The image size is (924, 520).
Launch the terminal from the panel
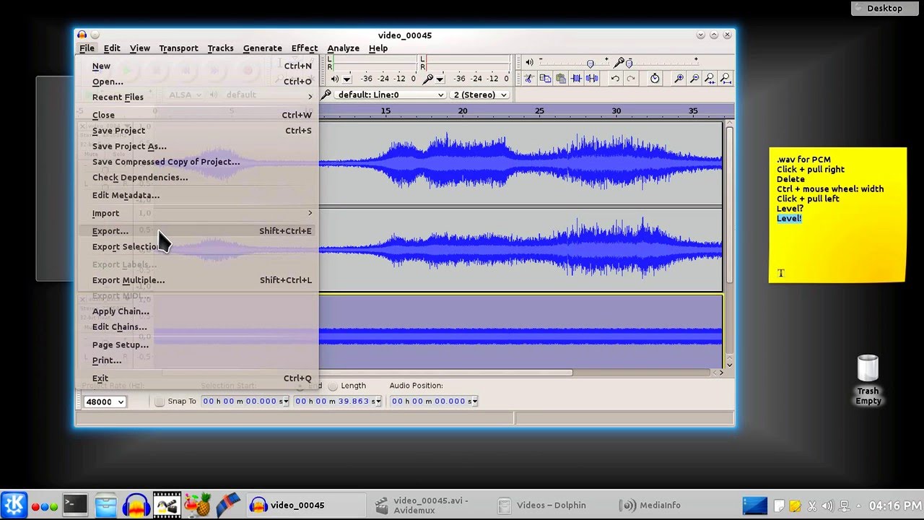(75, 505)
